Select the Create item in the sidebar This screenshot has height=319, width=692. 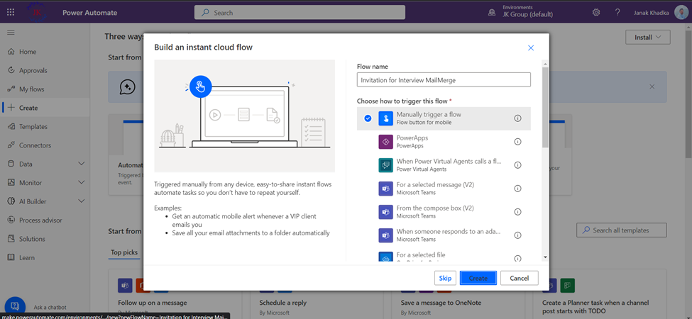(x=45, y=108)
